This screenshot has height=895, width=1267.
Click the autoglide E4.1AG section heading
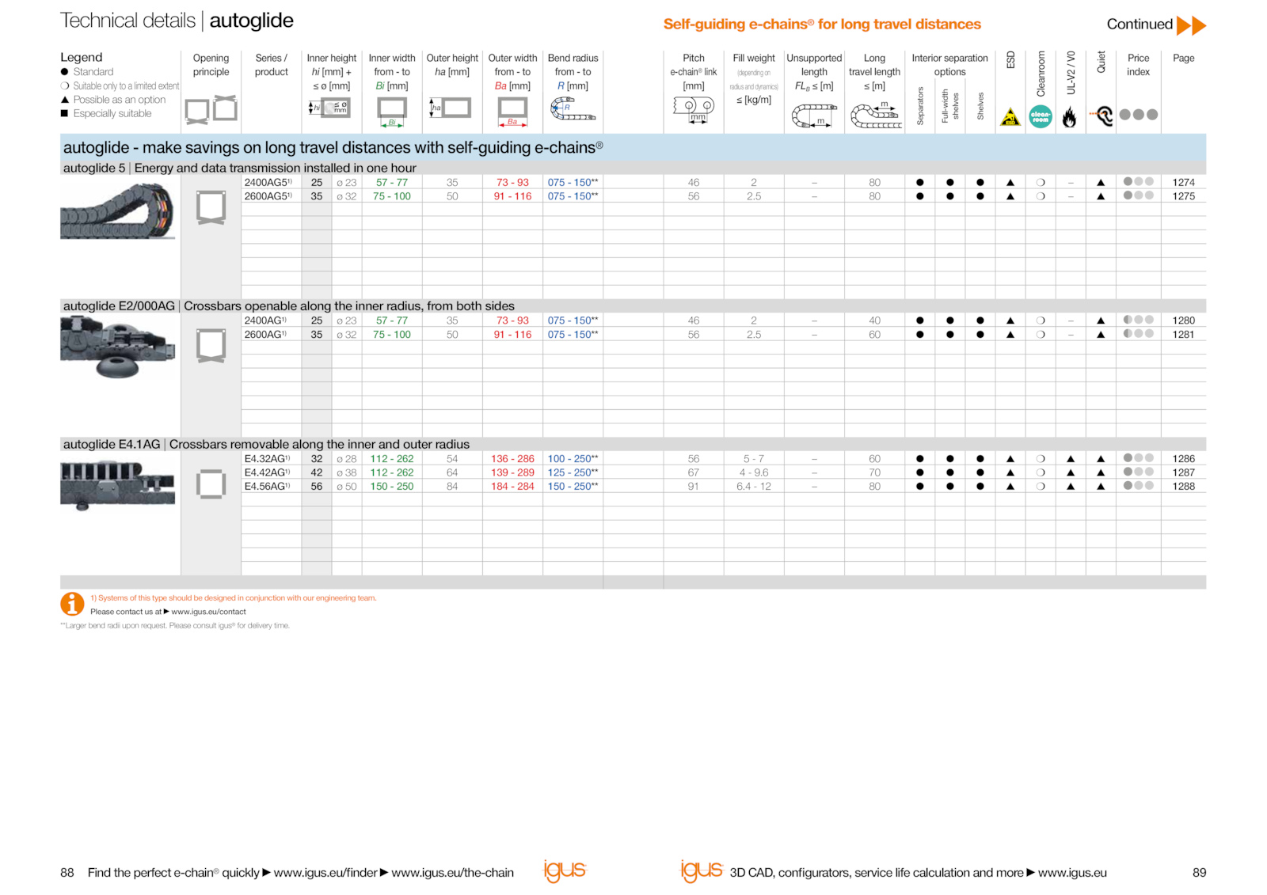(x=266, y=445)
